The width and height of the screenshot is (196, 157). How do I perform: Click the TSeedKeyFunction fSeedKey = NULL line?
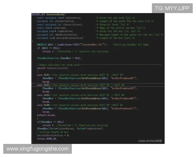59,58
